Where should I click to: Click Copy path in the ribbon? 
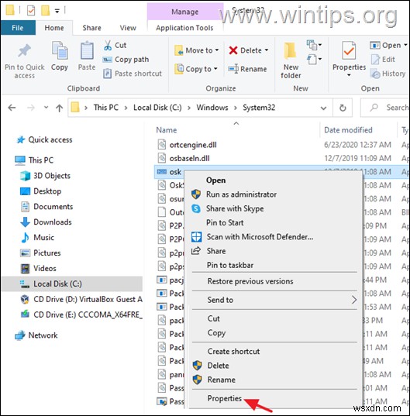126,60
